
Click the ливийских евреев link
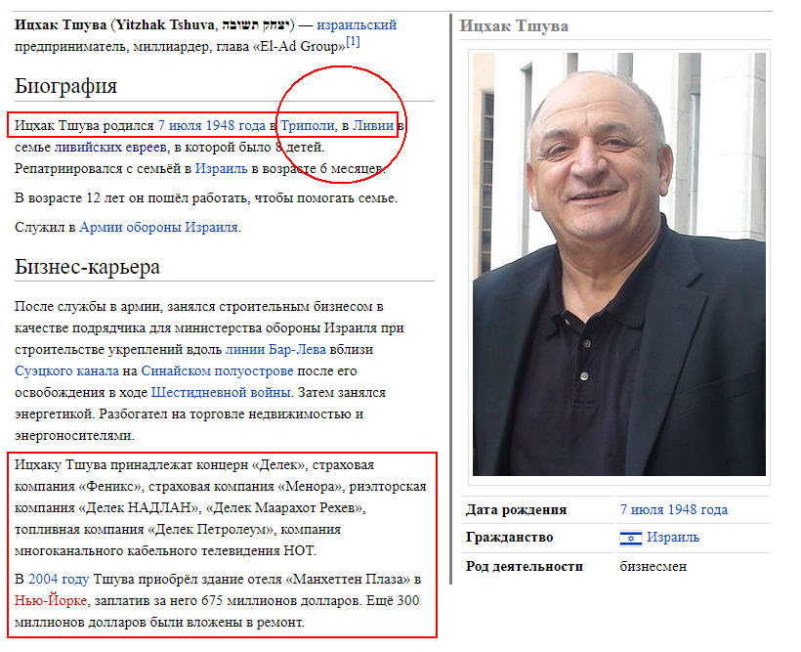pyautogui.click(x=110, y=148)
